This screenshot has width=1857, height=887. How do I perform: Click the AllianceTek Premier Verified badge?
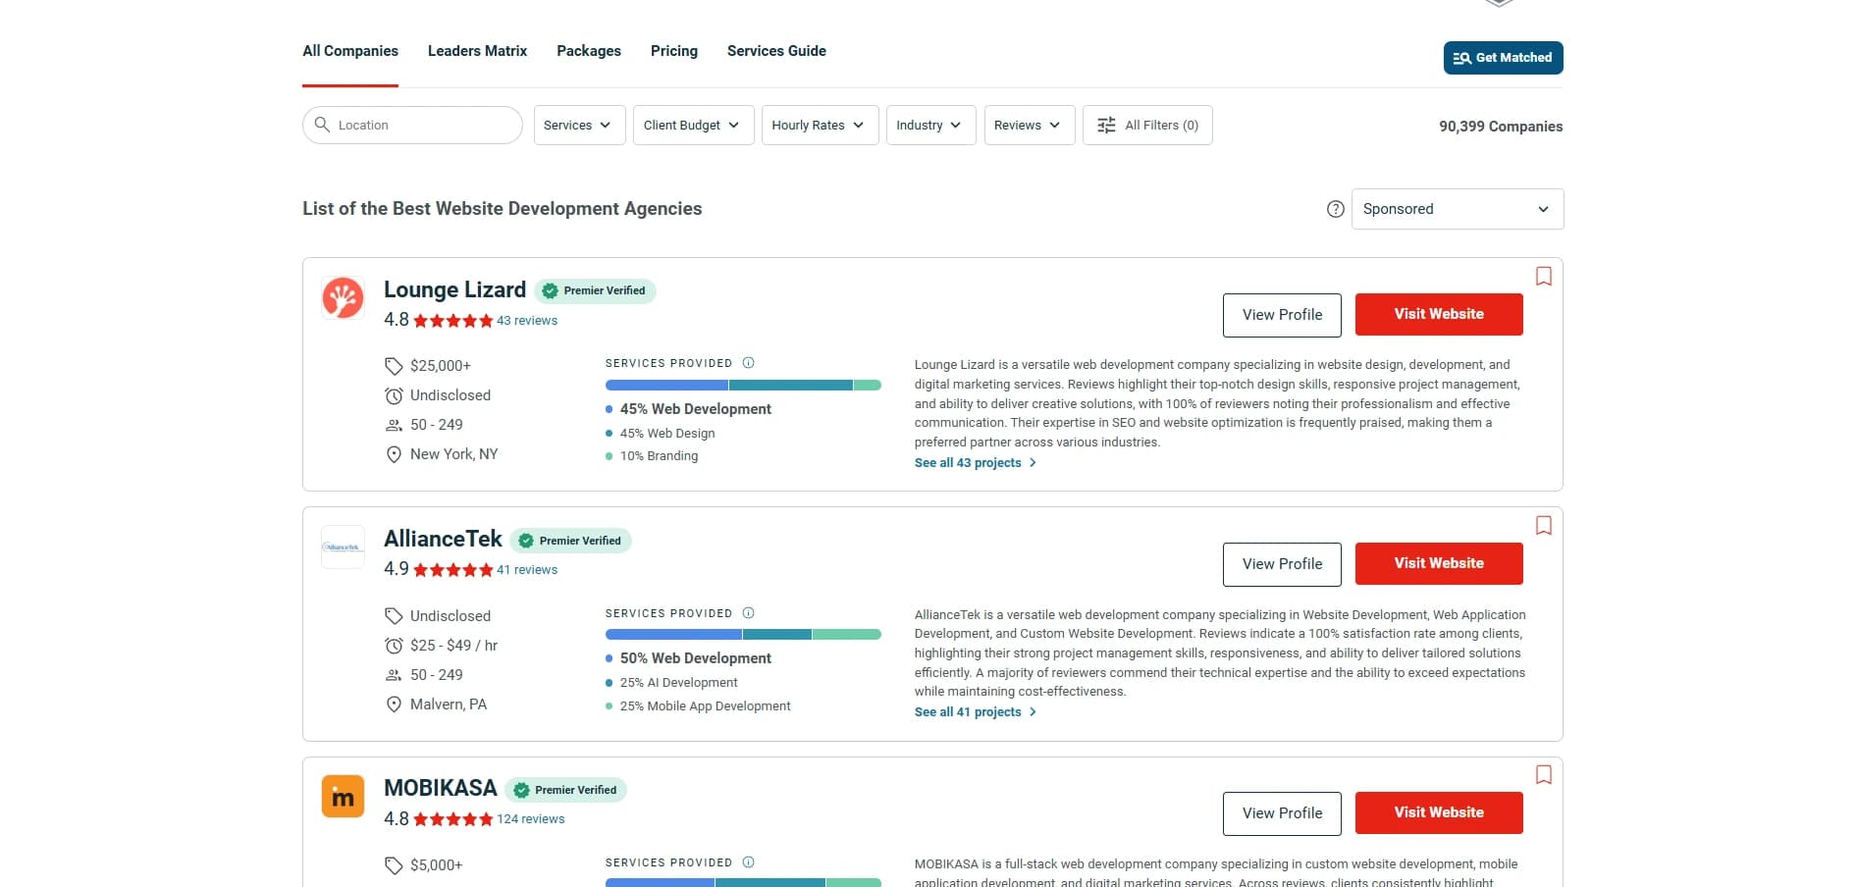[x=570, y=541]
